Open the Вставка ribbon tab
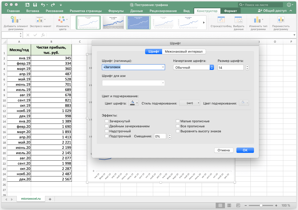Viewport: 298px width, 210px height. coord(33,11)
